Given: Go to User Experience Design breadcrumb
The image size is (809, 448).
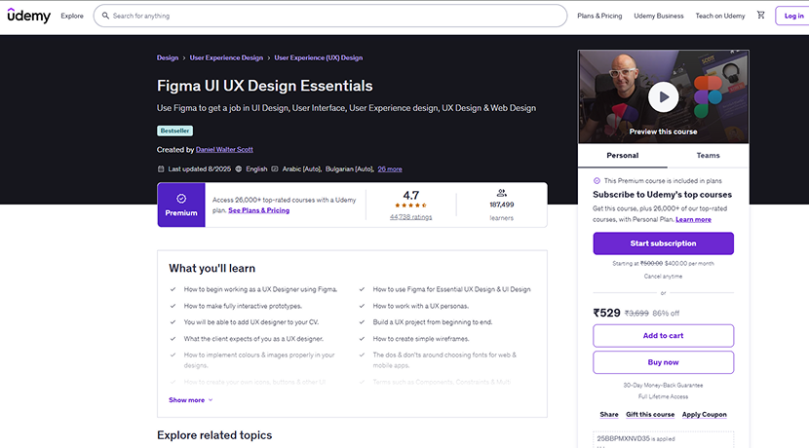Looking at the screenshot, I should point(226,57).
